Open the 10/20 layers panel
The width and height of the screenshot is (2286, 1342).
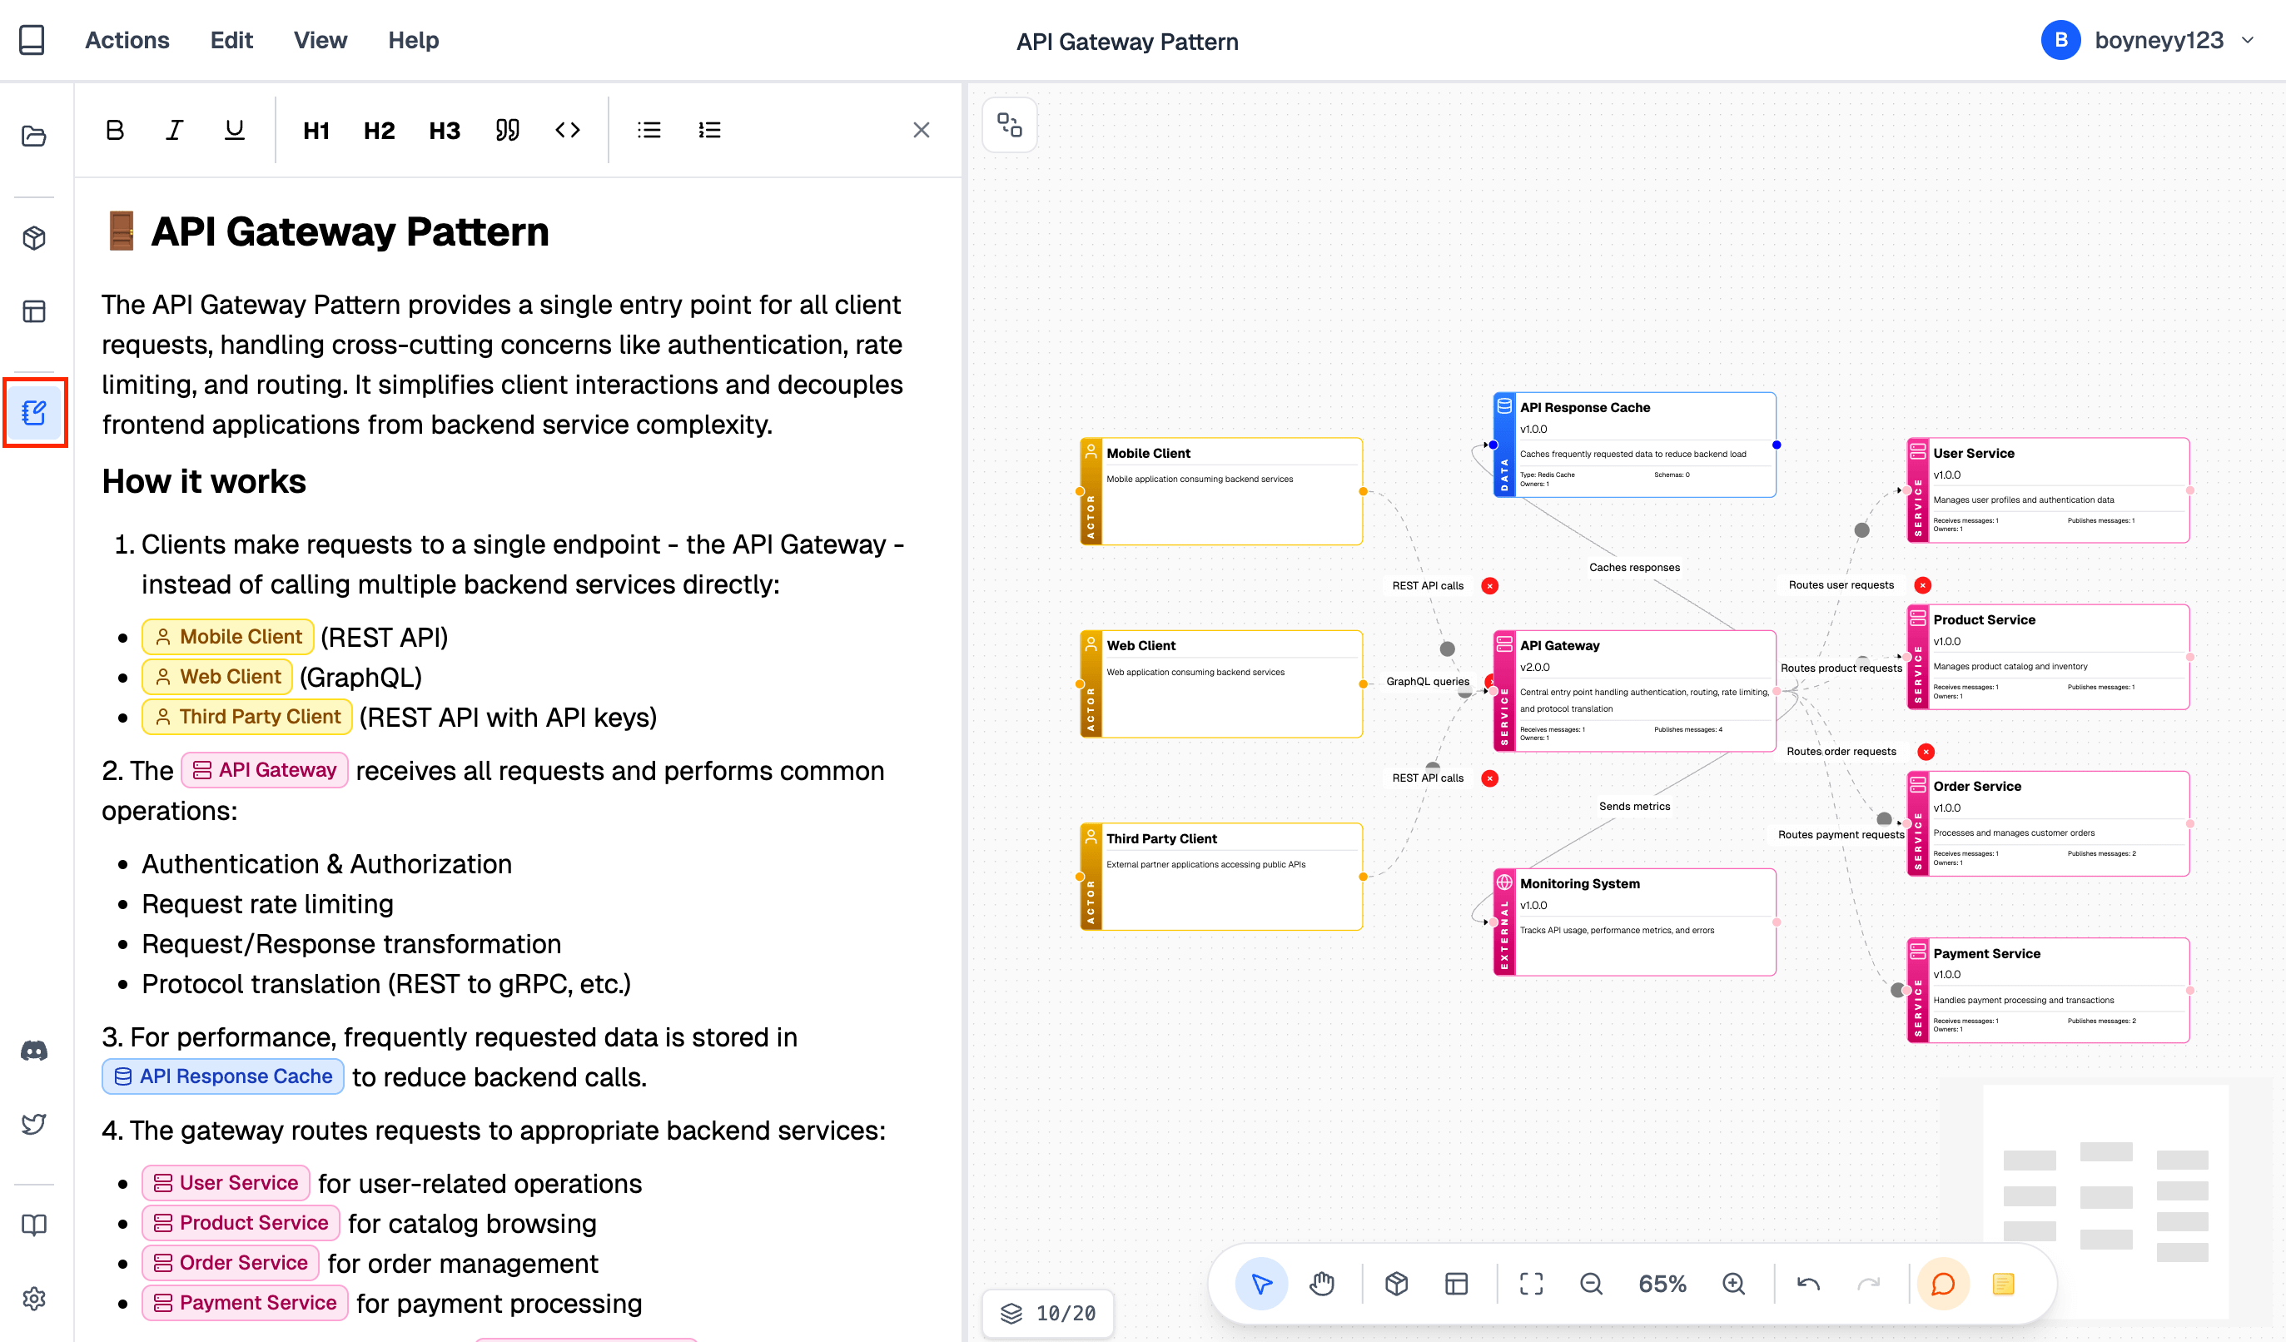coord(1048,1313)
